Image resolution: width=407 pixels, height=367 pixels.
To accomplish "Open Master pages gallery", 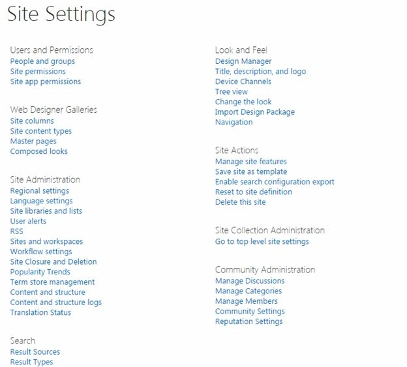I will coord(33,141).
